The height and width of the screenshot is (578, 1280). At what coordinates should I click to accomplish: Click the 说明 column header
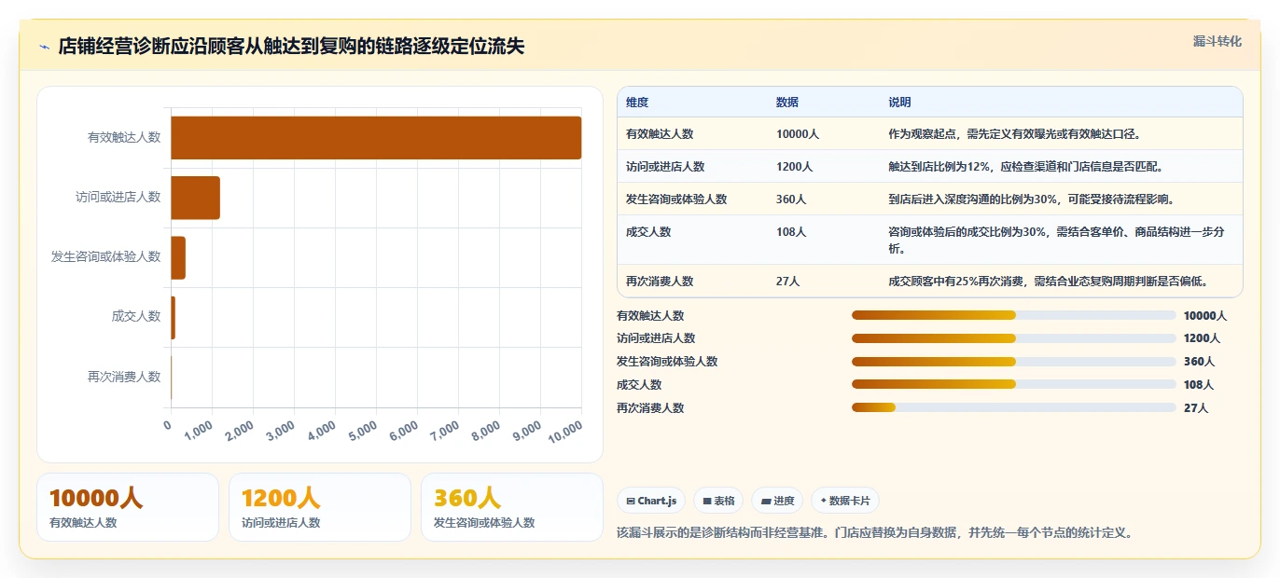click(x=899, y=103)
